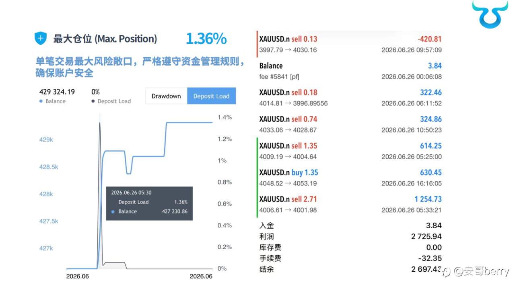
Task: Select the XAUUSD.n sell 0.18 trade row
Action: pos(350,98)
